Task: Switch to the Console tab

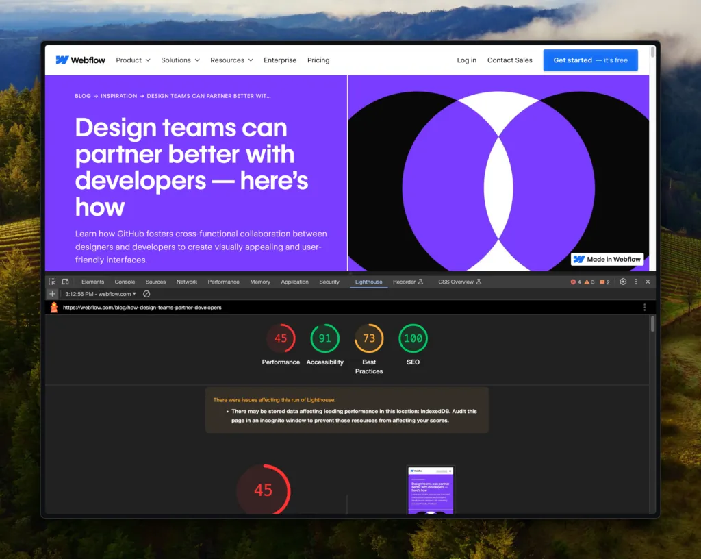Action: [125, 282]
